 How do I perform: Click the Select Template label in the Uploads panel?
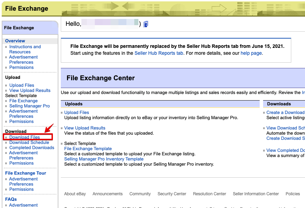pyautogui.click(x=80, y=144)
